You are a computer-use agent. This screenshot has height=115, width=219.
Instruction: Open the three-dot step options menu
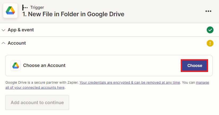208,11
